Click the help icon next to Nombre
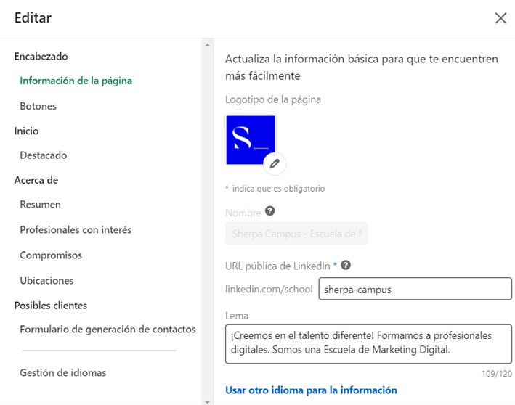The height and width of the screenshot is (405, 515). [x=270, y=210]
